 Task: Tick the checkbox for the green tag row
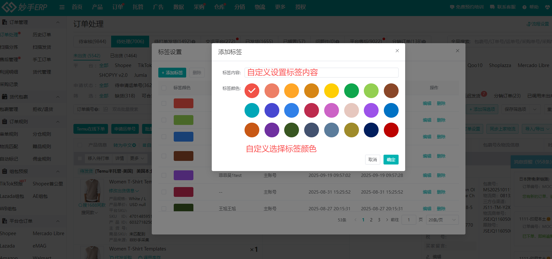164,120
